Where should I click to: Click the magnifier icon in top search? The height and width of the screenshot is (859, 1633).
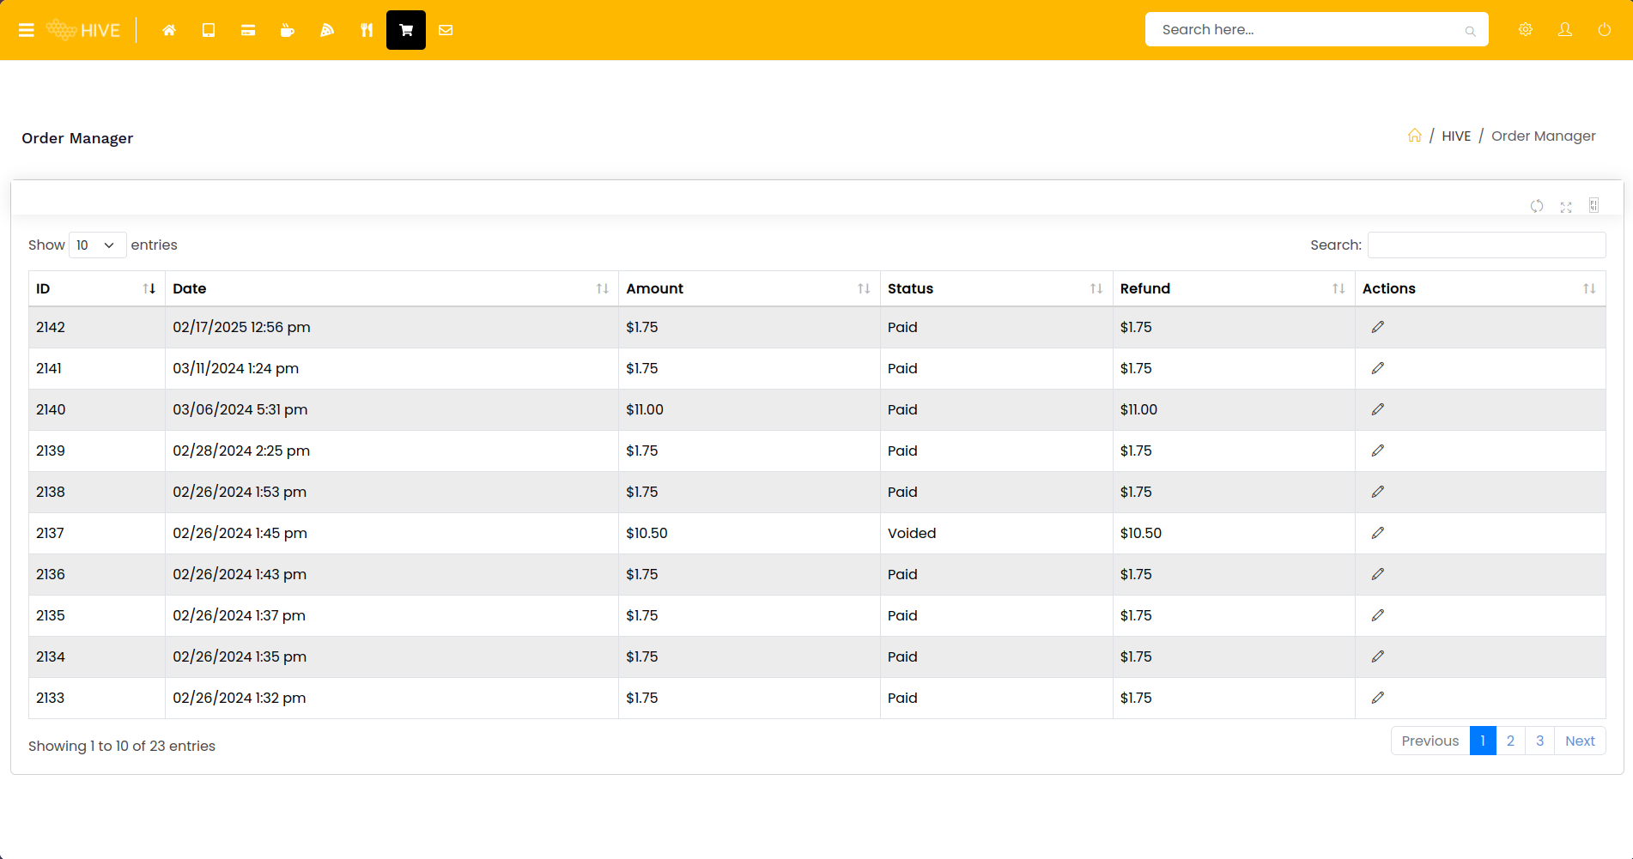tap(1470, 31)
